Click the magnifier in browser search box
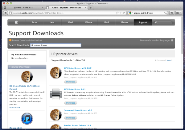This screenshot has height=130, width=185. click(166, 13)
